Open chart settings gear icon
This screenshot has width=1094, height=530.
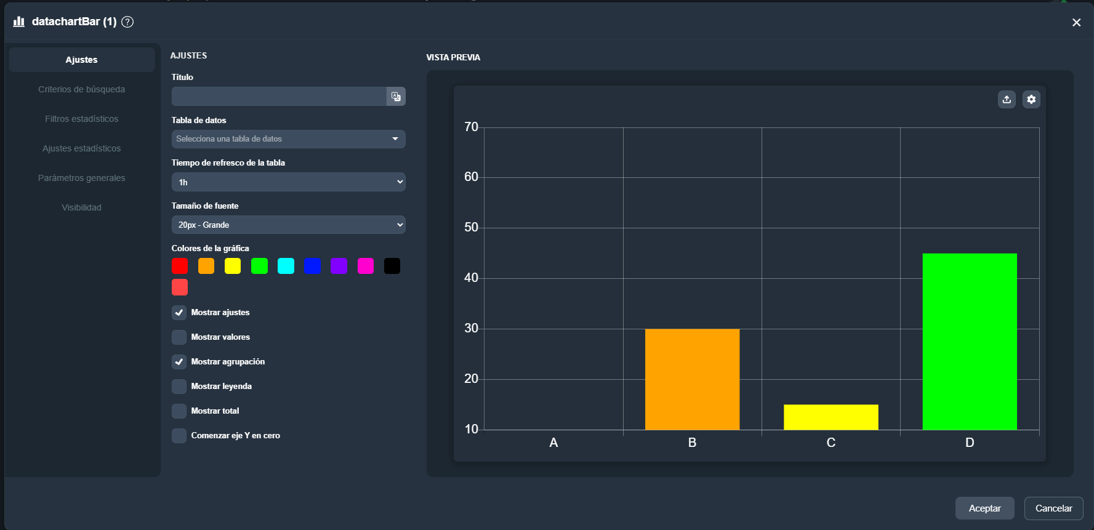coord(1031,99)
